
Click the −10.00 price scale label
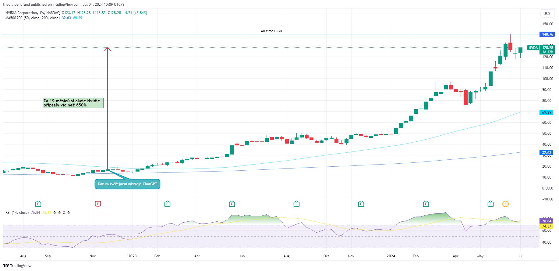(x=547, y=199)
